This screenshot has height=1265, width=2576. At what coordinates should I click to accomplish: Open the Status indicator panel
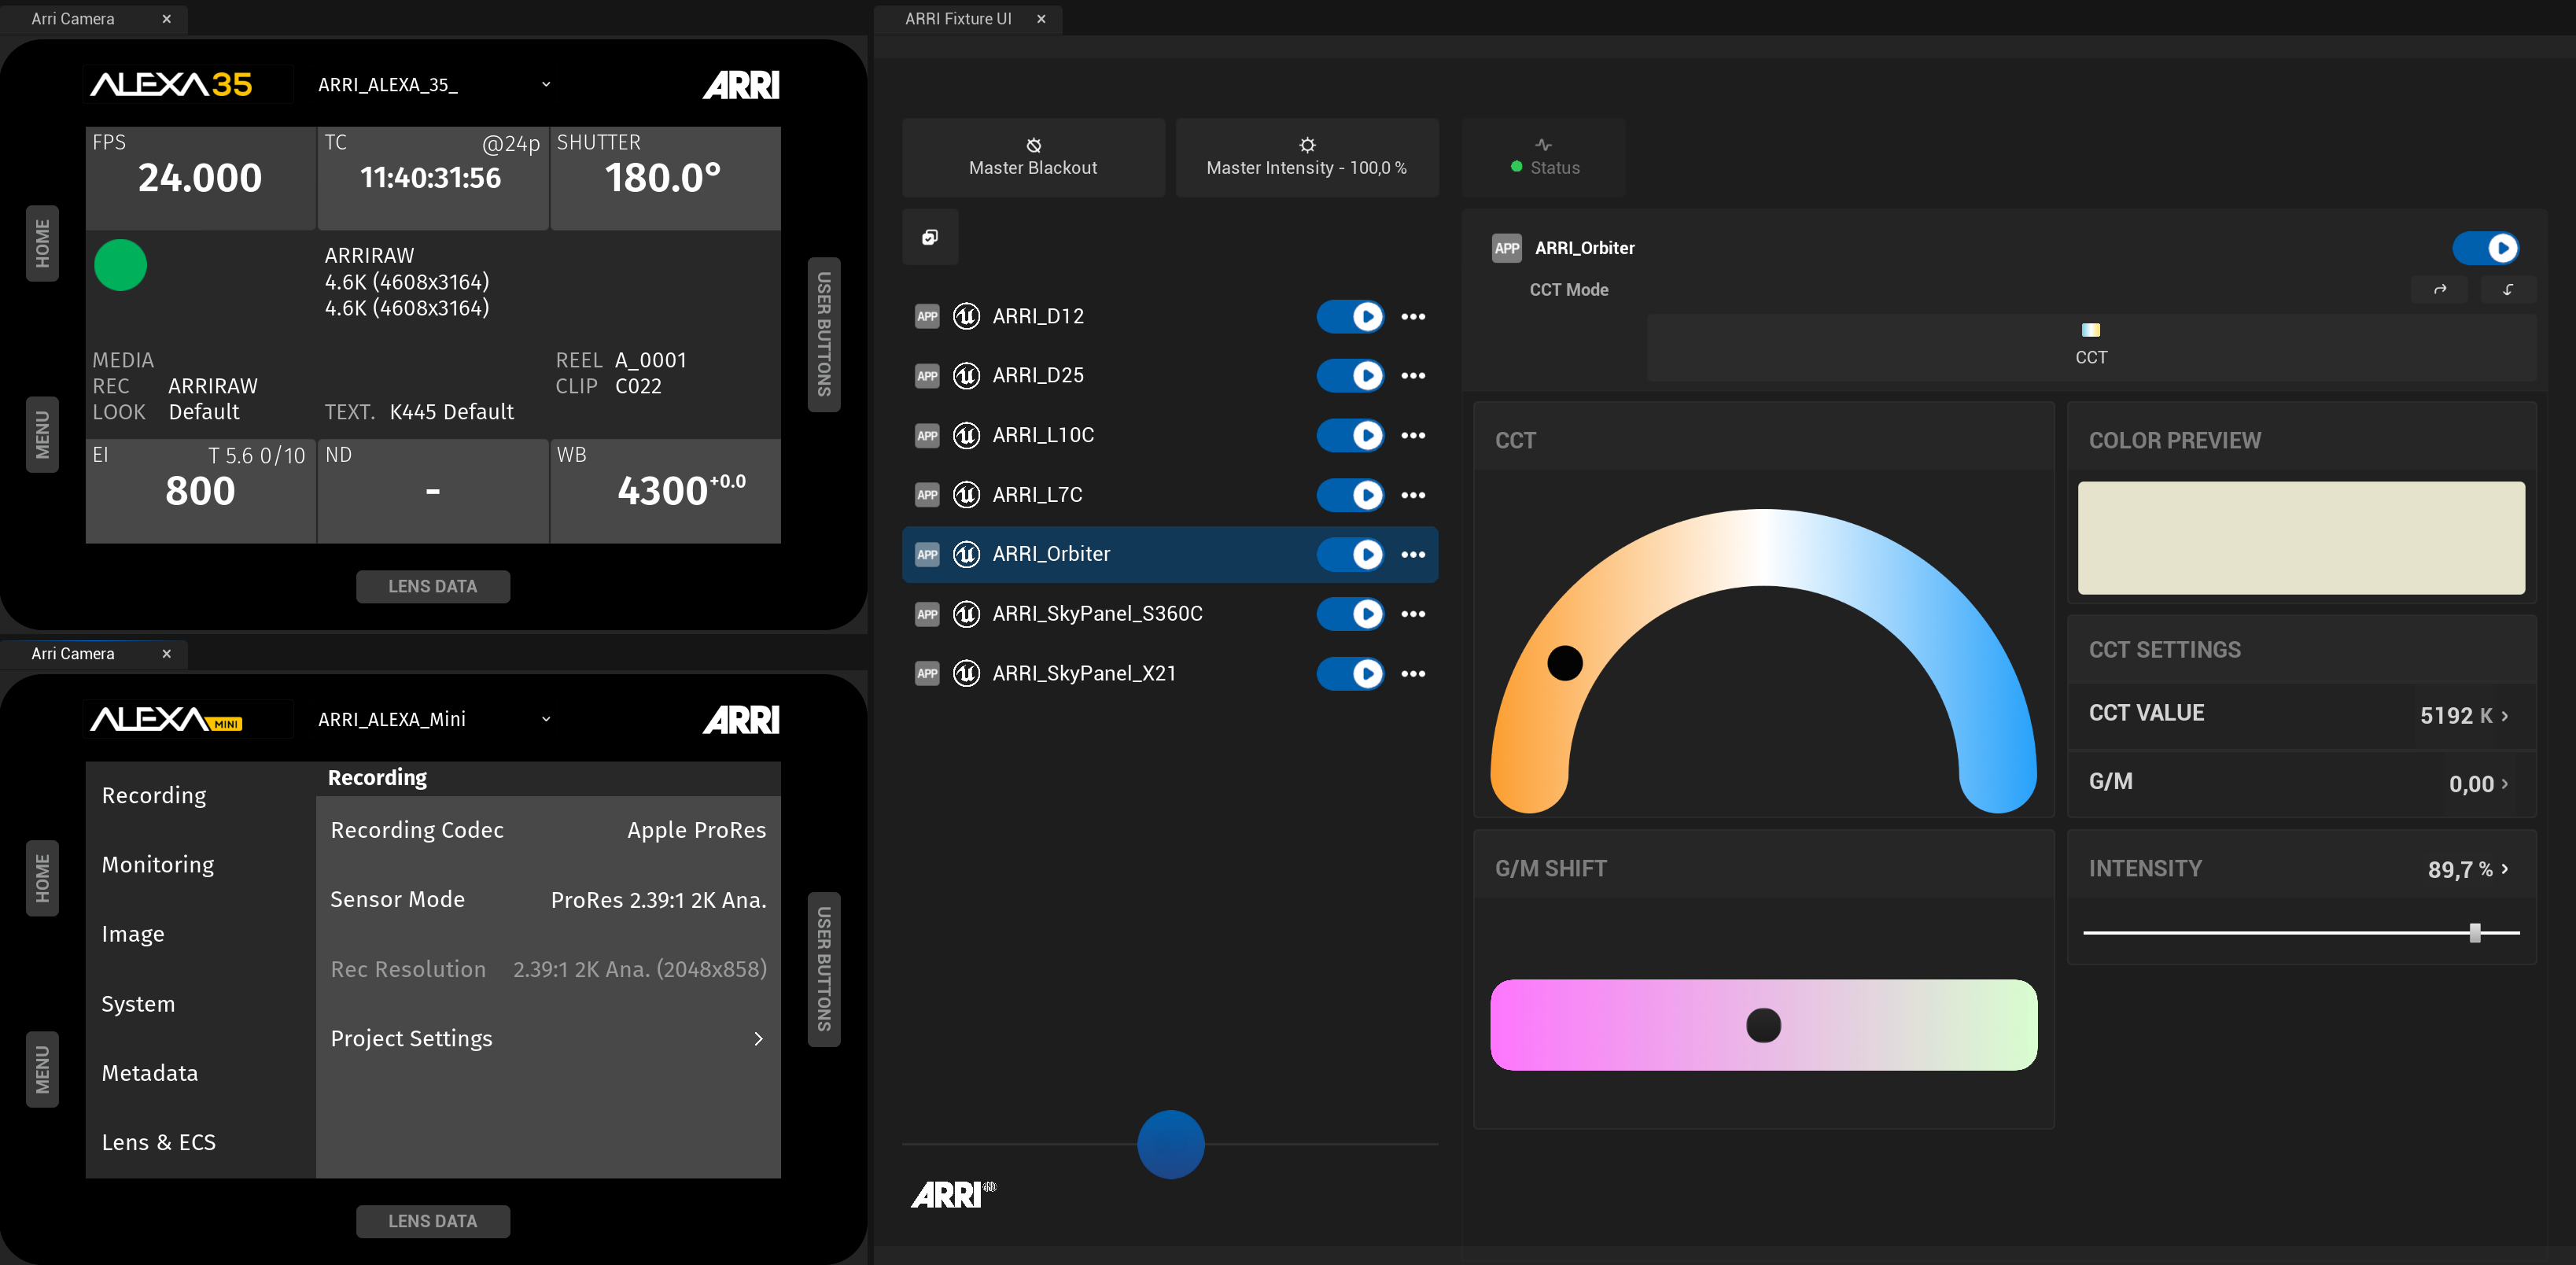coord(1543,157)
